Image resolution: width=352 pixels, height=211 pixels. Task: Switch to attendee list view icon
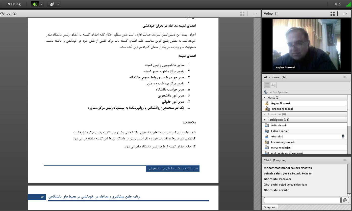[267, 85]
